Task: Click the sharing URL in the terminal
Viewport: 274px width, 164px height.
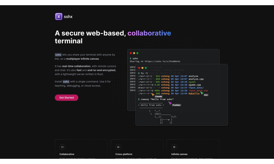Action: [x=162, y=61]
